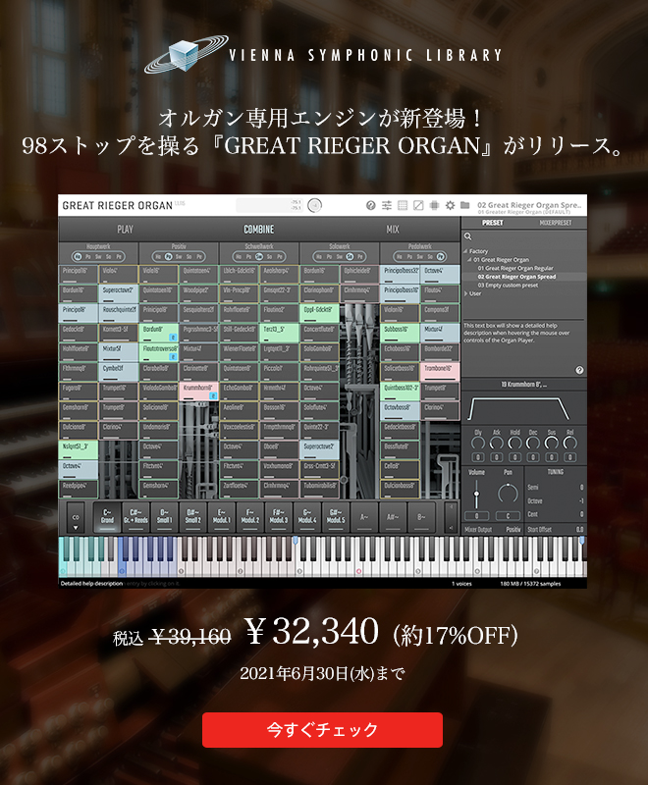Click the Dec envelope knob

533,444
